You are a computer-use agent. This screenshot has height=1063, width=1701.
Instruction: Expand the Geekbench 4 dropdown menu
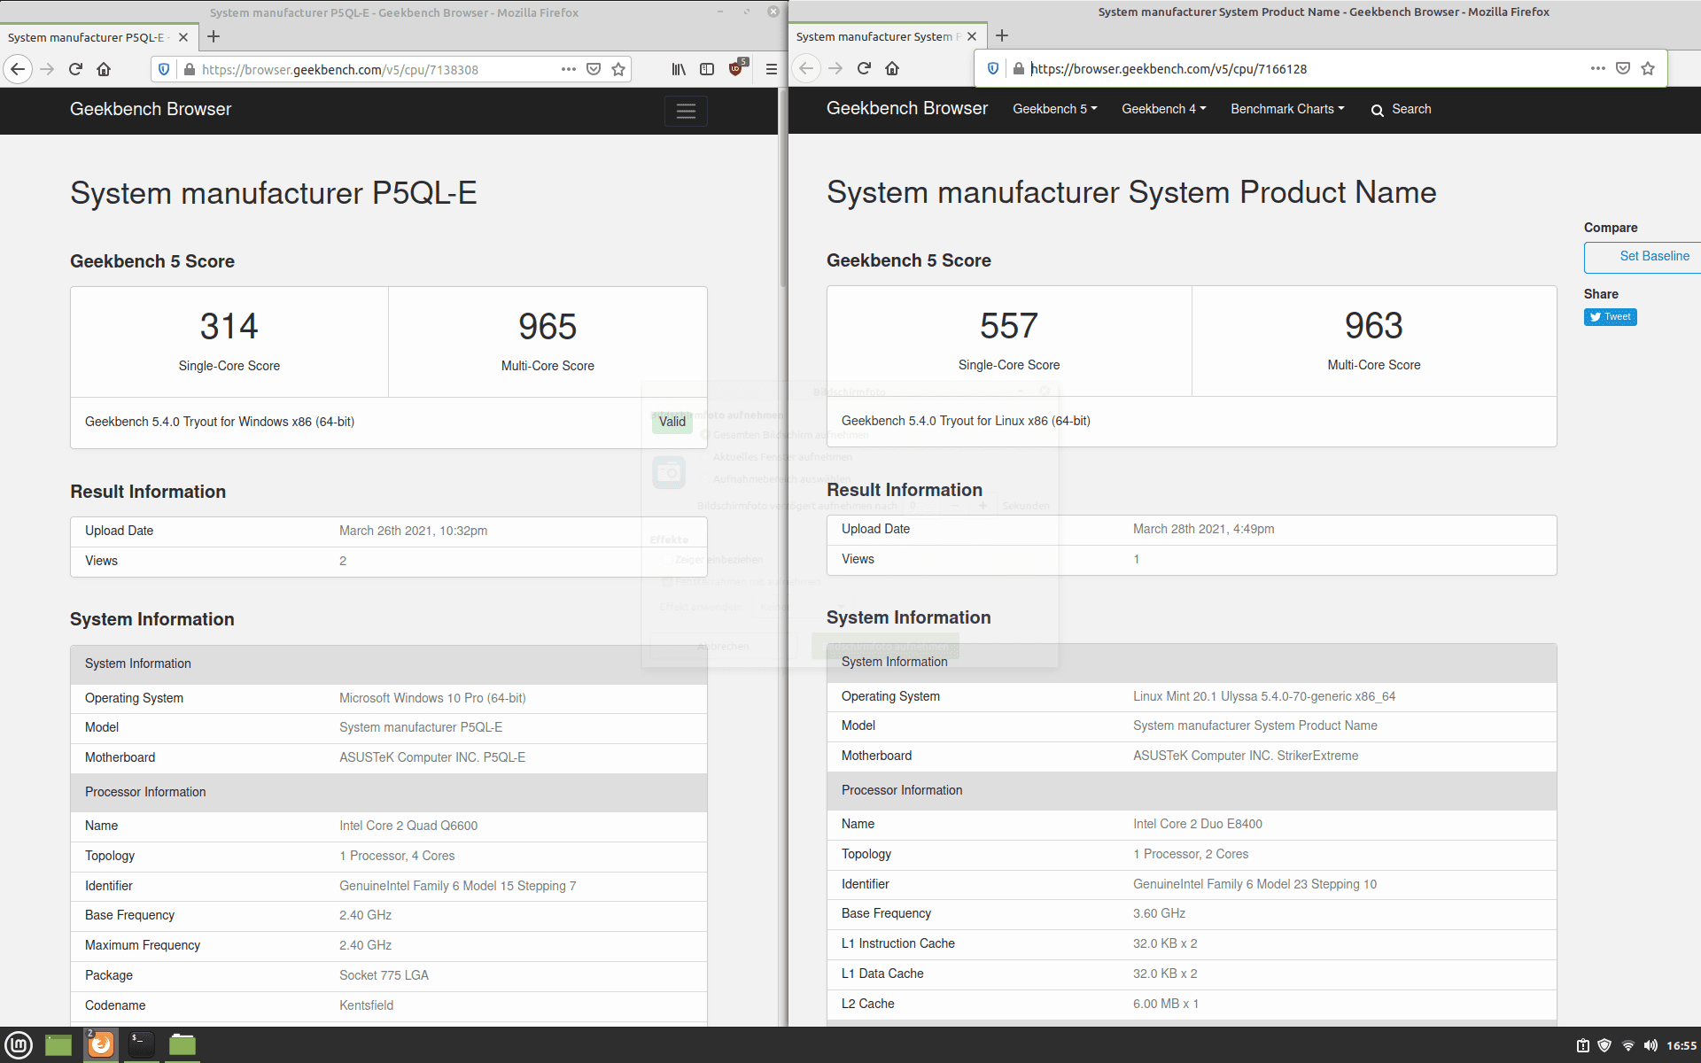[x=1164, y=109]
